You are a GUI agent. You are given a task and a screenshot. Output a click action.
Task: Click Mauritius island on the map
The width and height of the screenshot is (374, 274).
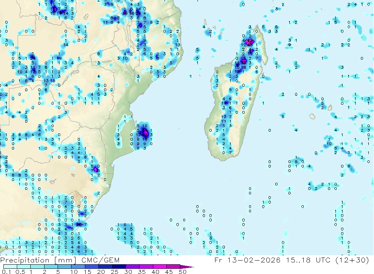point(330,108)
